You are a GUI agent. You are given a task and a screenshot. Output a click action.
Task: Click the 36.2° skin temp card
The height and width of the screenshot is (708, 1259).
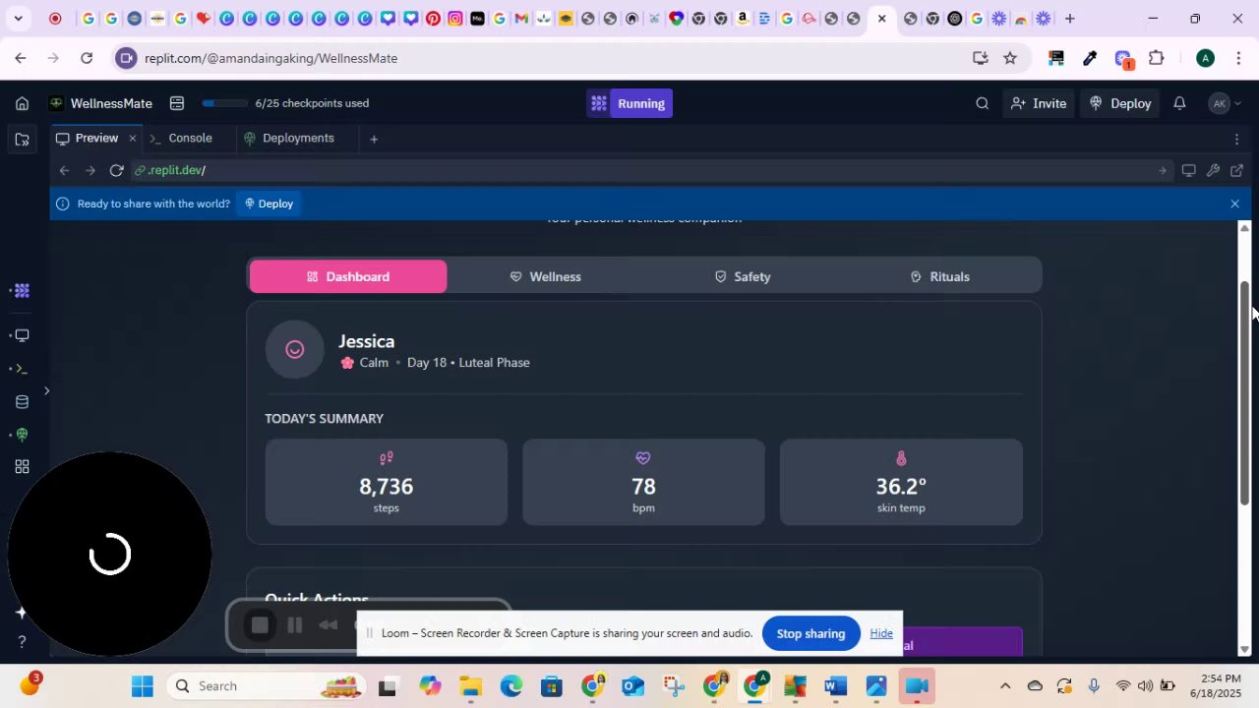tap(901, 482)
